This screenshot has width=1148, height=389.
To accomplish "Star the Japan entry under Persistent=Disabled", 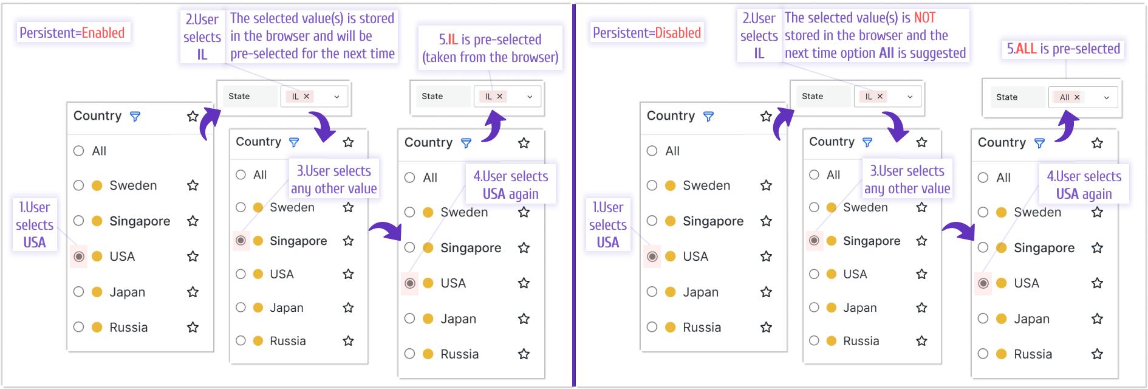I will pos(766,292).
